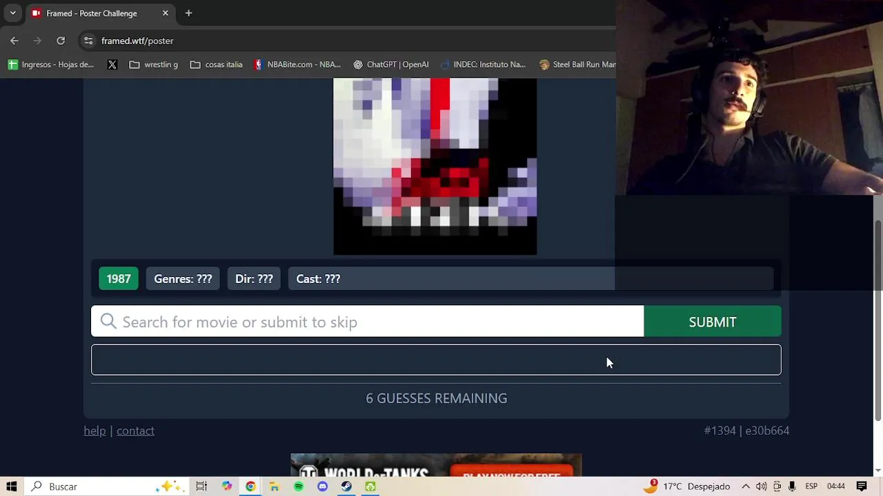Open the contact link

coord(135,431)
